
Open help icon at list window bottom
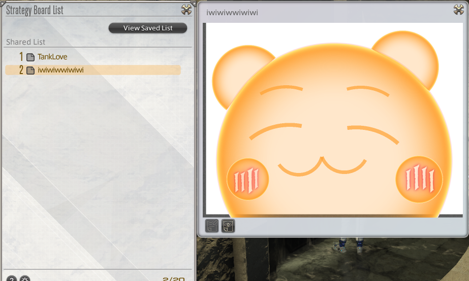pyautogui.click(x=11, y=278)
